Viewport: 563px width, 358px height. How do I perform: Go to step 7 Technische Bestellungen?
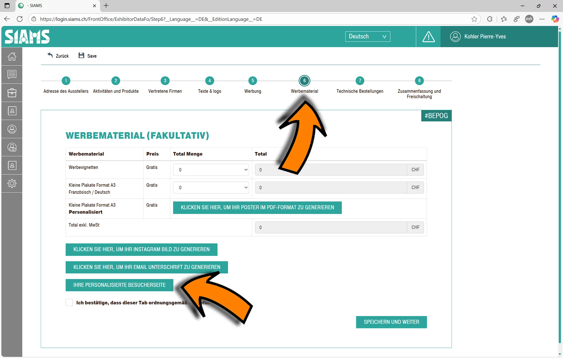(360, 81)
